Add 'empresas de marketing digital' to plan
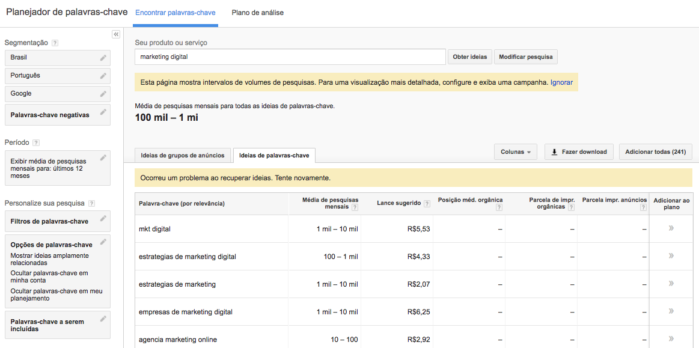The height and width of the screenshot is (348, 699). (671, 311)
